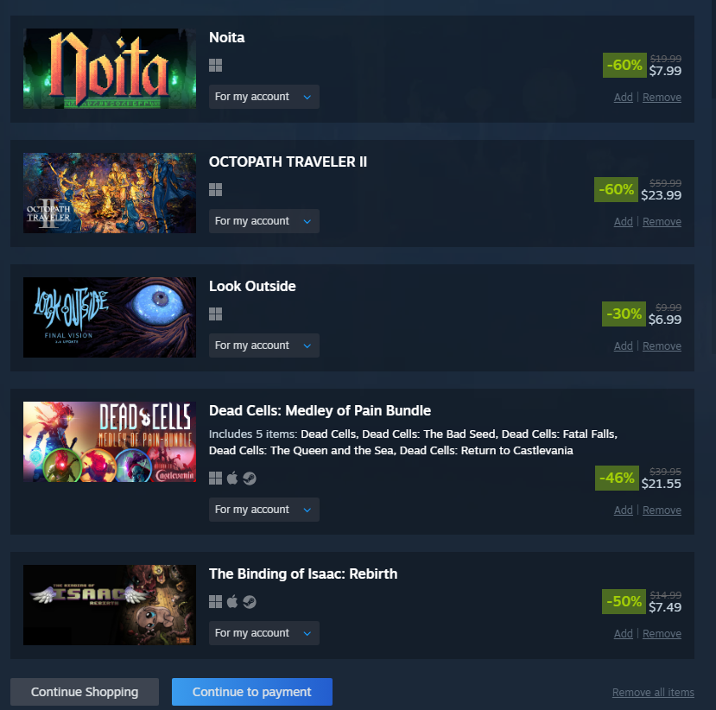Remove Noita from the cart
The height and width of the screenshot is (710, 716).
point(662,98)
